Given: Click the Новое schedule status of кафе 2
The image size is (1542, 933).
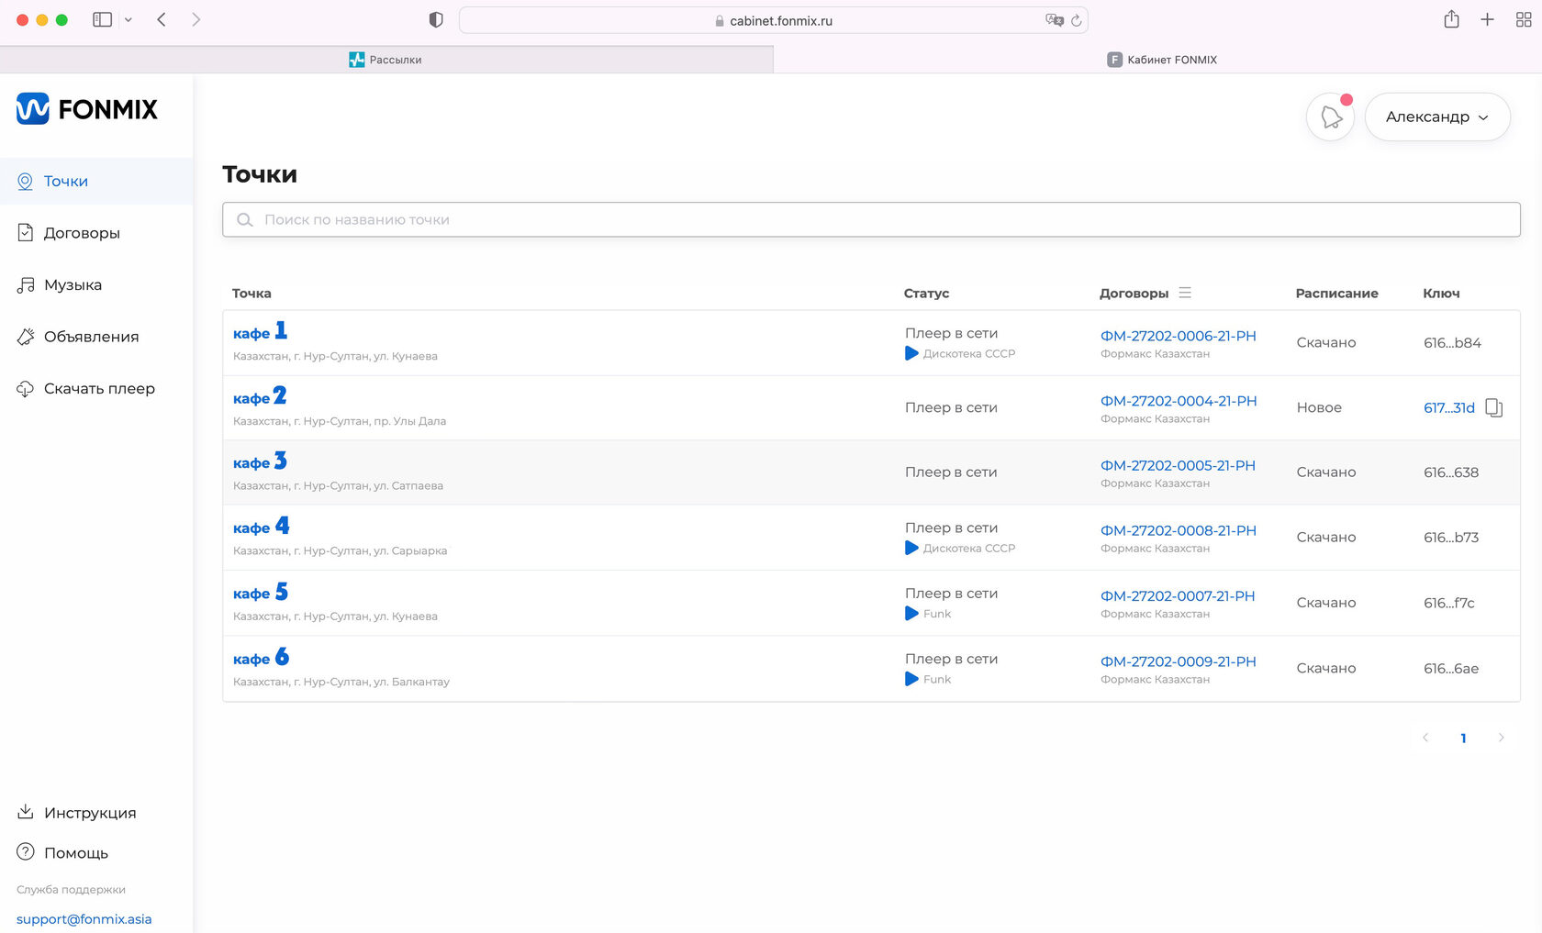Looking at the screenshot, I should [x=1319, y=408].
